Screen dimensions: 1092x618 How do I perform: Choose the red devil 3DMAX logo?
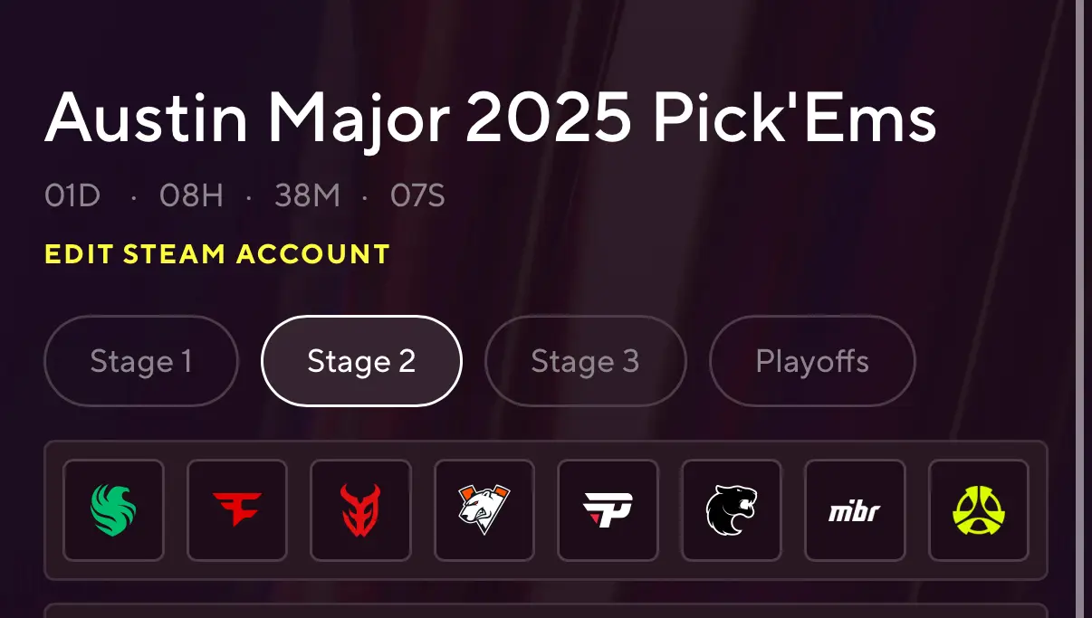point(360,510)
